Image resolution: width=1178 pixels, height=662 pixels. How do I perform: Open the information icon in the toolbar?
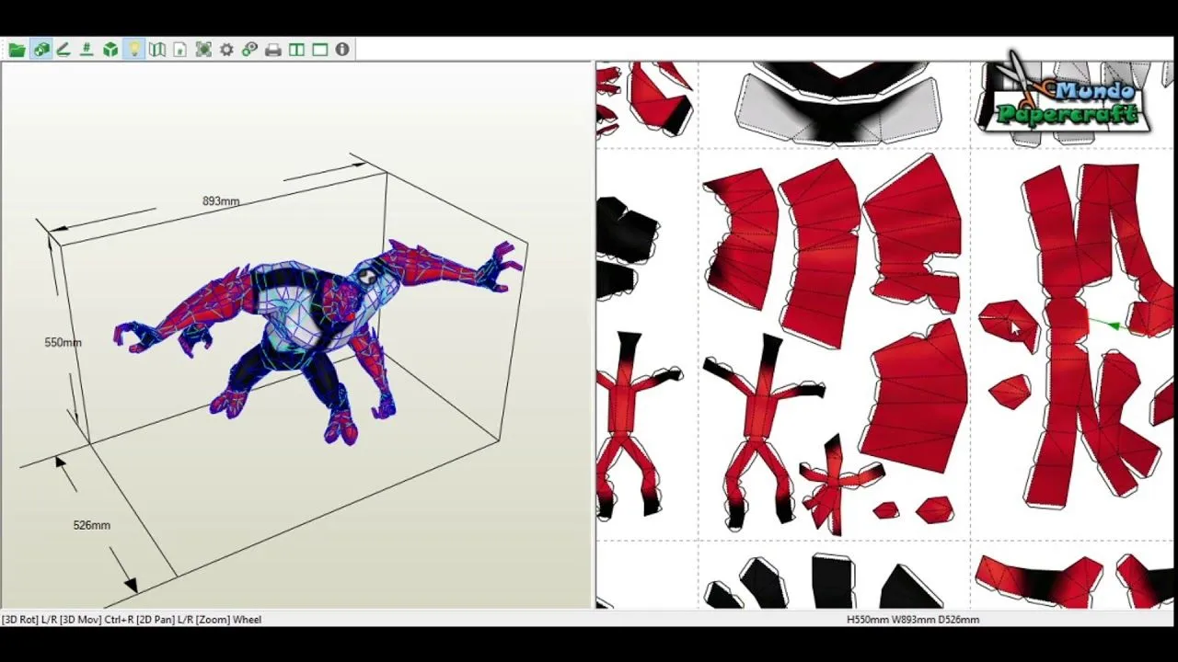tap(342, 50)
